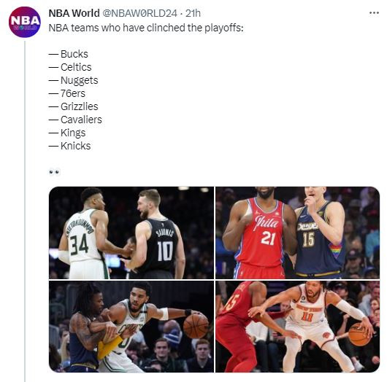This screenshot has width=387, height=382.
Task: Click the thread connector line under avatar
Action: (25, 211)
